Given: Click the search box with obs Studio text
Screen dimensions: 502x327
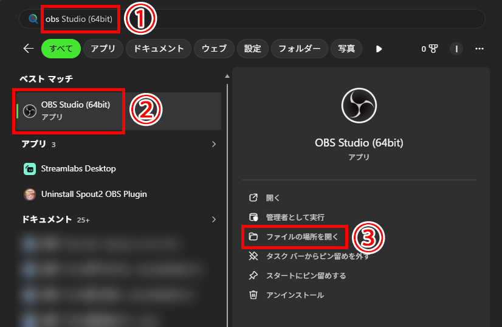Looking at the screenshot, I should (x=252, y=19).
